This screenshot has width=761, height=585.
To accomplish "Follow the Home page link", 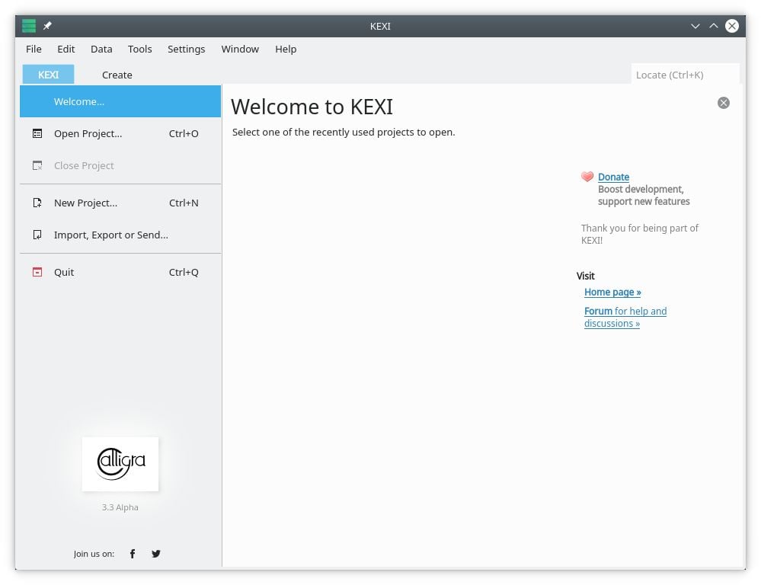I will pos(612,292).
